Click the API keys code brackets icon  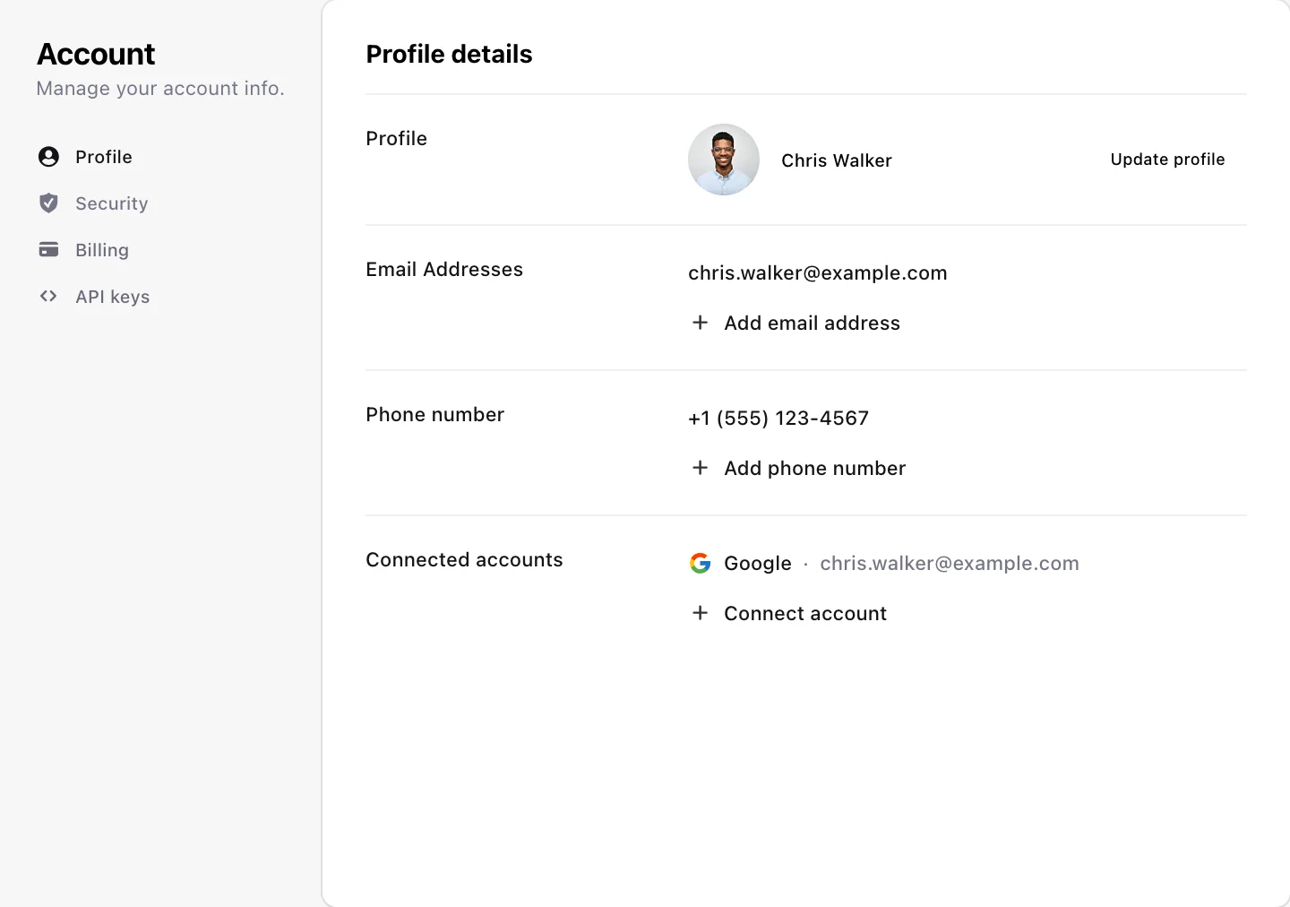coord(48,297)
